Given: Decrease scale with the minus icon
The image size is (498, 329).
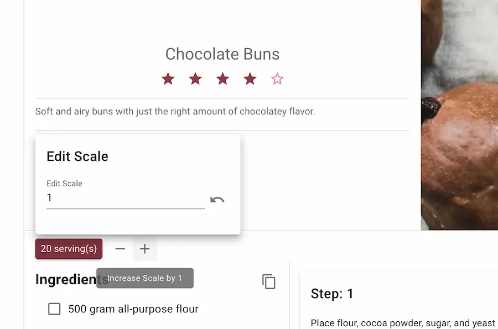Looking at the screenshot, I should tap(120, 249).
